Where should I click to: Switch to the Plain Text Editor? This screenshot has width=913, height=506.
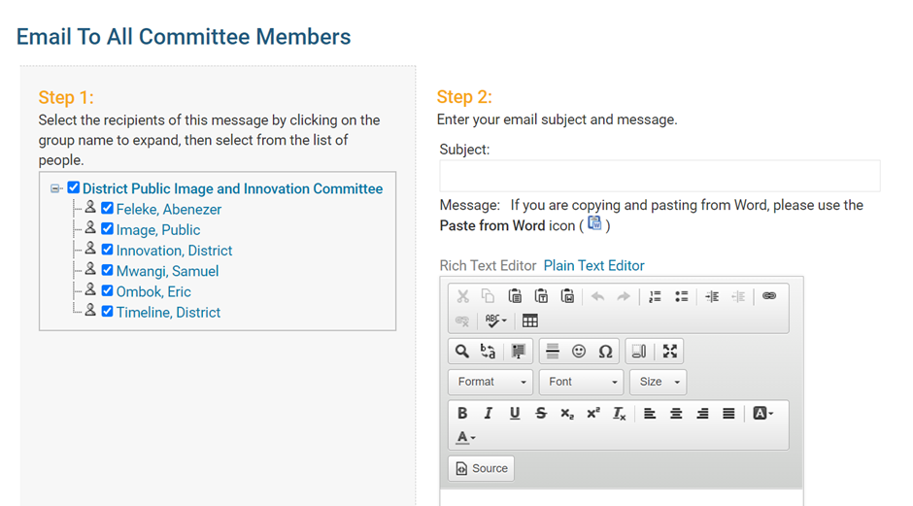click(593, 265)
